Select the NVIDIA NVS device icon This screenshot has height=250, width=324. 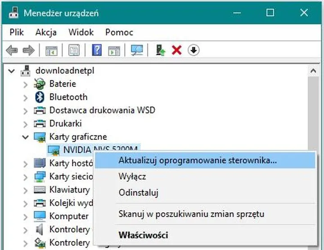(54, 150)
